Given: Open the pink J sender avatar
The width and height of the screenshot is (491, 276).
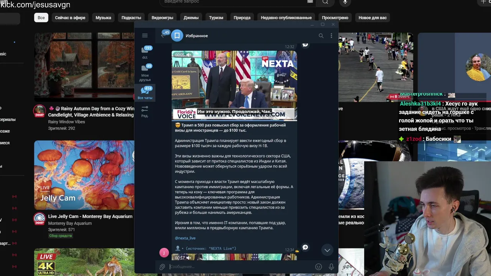Looking at the screenshot, I should (164, 253).
